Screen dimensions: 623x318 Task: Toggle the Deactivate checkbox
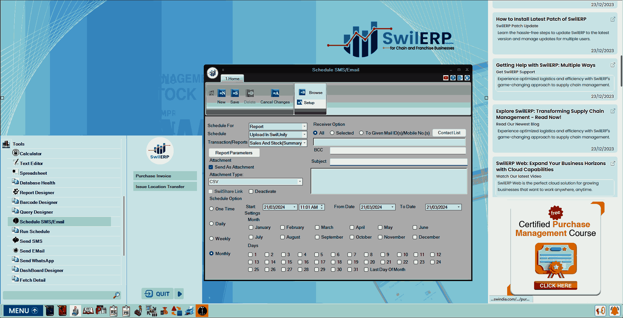(x=251, y=191)
